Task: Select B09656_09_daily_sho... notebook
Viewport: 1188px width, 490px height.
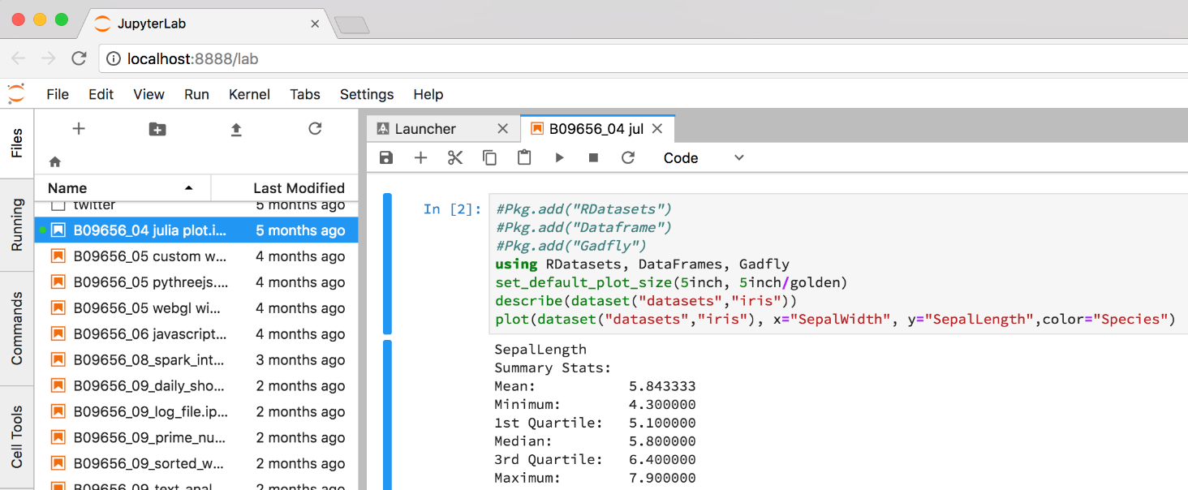Action: (x=196, y=386)
